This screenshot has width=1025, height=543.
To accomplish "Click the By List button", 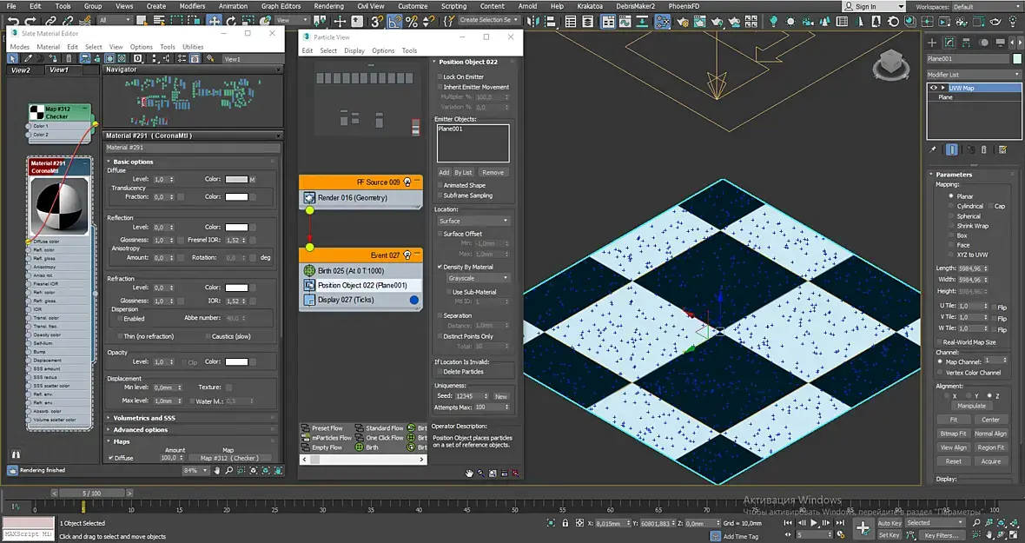I will pos(464,173).
